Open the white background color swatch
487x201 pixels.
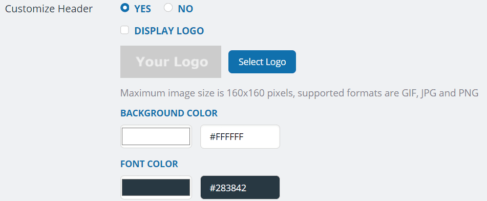coord(156,136)
